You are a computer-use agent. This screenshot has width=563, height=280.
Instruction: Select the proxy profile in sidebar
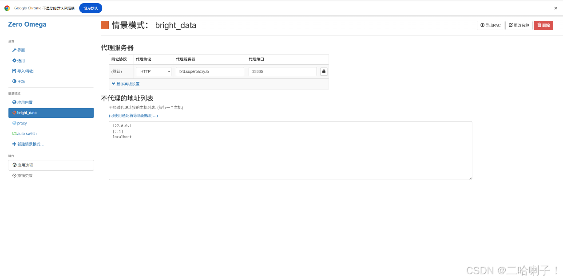point(20,123)
